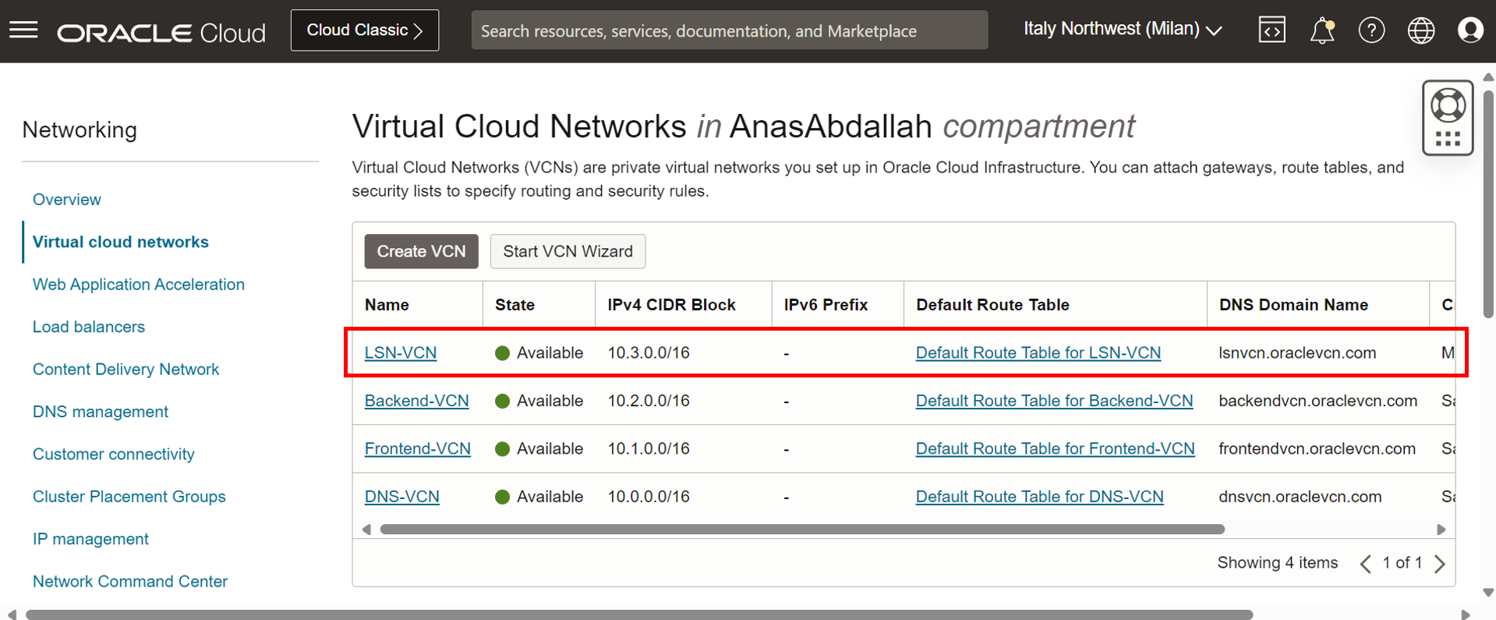This screenshot has width=1496, height=620.
Task: Open the DNS-VCN network link
Action: point(402,497)
